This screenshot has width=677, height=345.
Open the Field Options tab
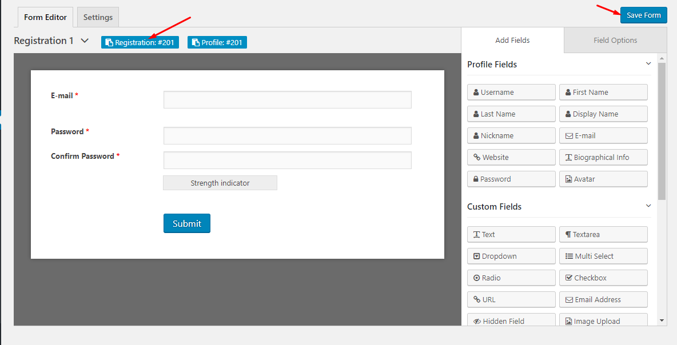point(615,40)
